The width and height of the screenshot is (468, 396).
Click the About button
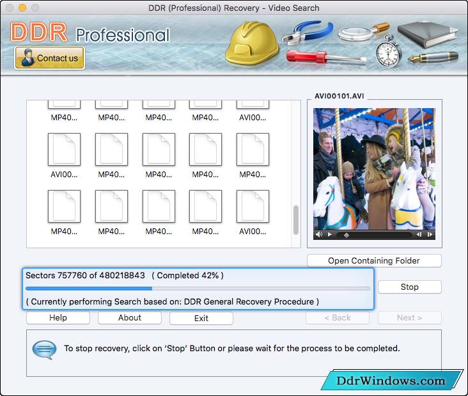[130, 318]
